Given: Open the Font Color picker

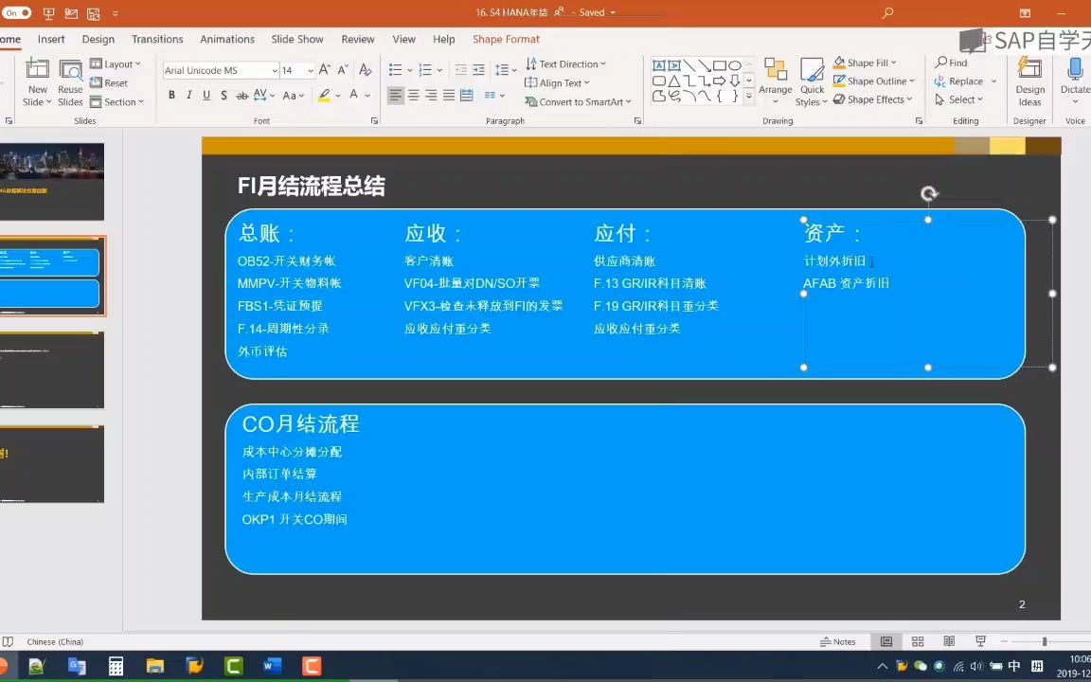Looking at the screenshot, I should point(354,96).
